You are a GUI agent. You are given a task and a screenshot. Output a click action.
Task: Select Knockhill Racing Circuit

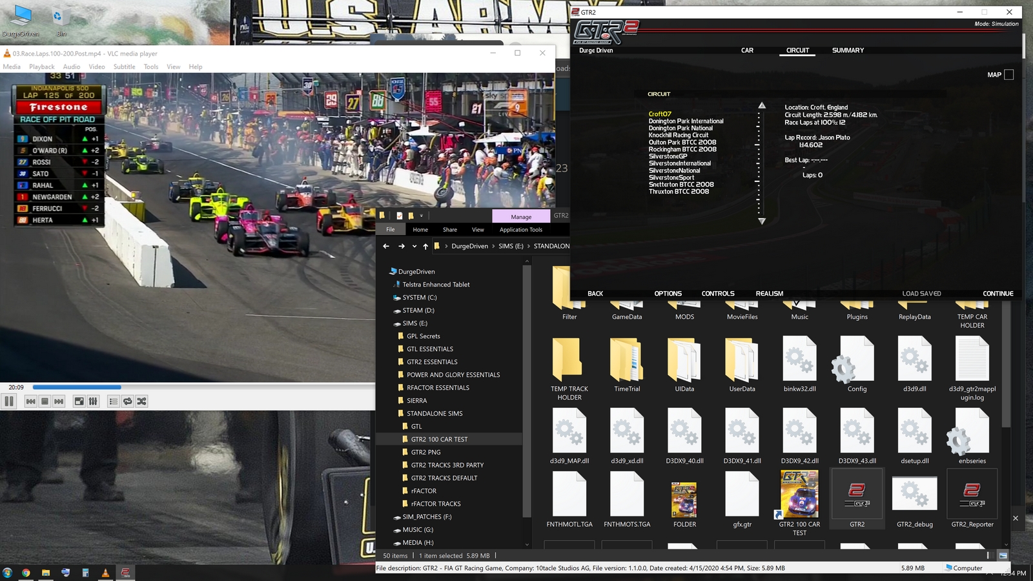(678, 136)
